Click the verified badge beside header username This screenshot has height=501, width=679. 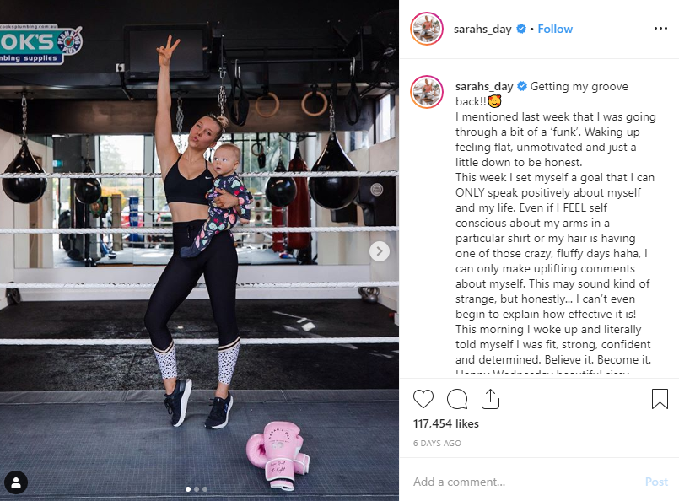click(521, 29)
